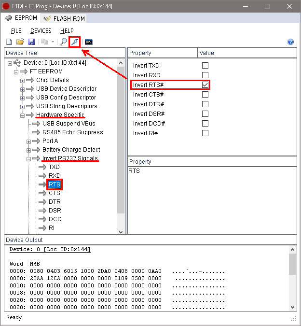Select the highlighted RTS tree item
Screen dimensions: 301x326
(x=55, y=184)
